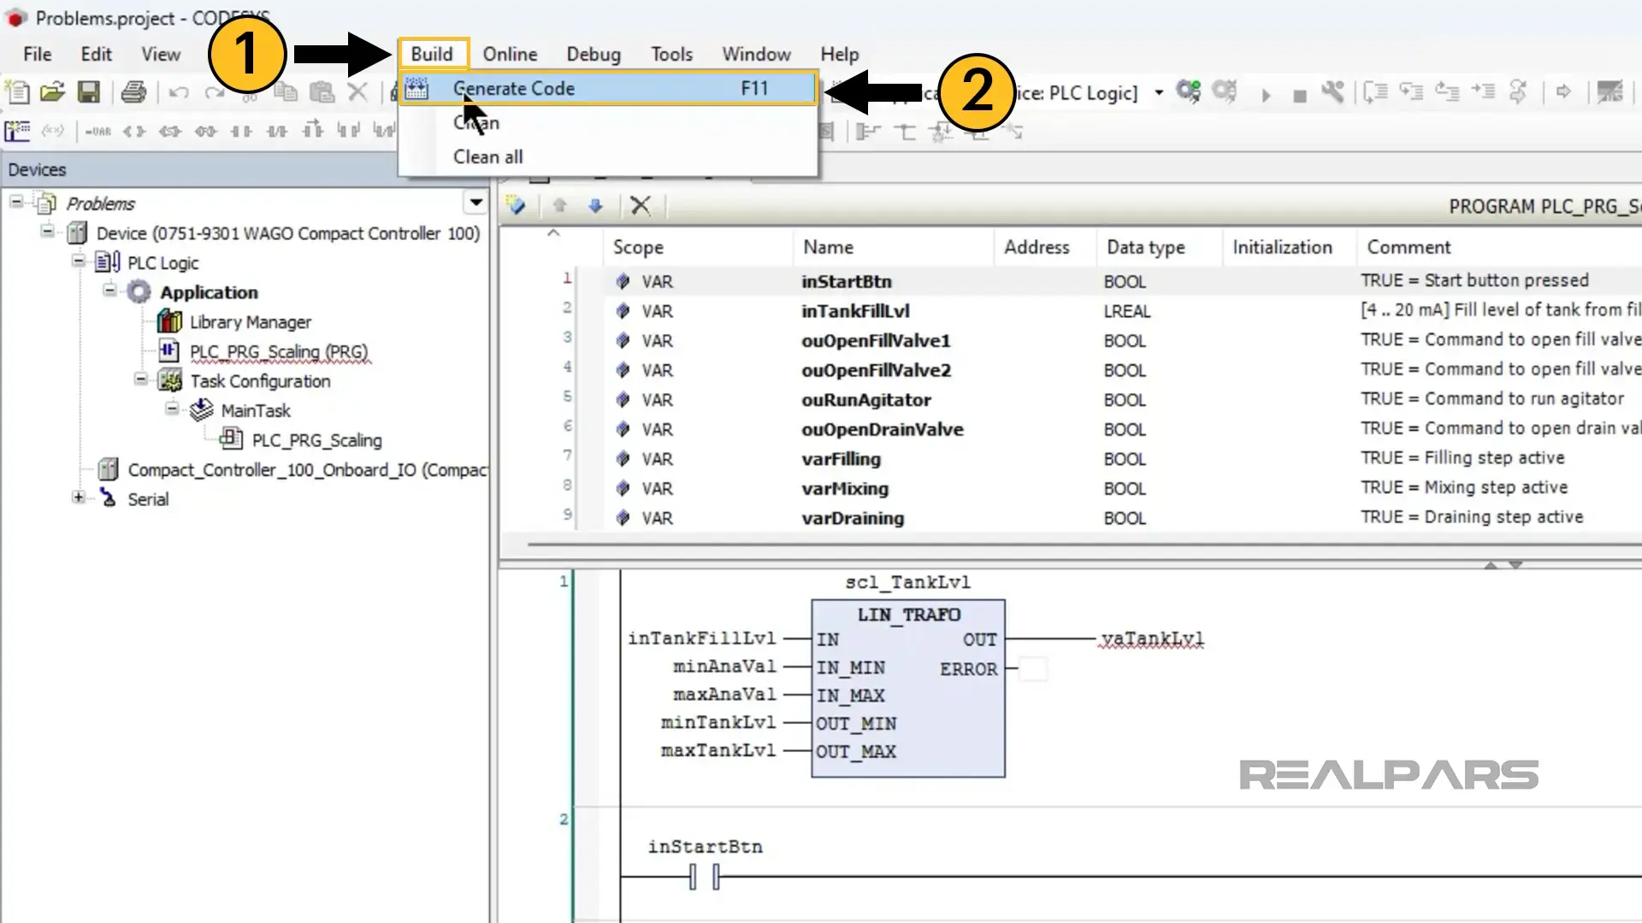The image size is (1642, 923).
Task: Click the Stop square icon
Action: point(1300,96)
